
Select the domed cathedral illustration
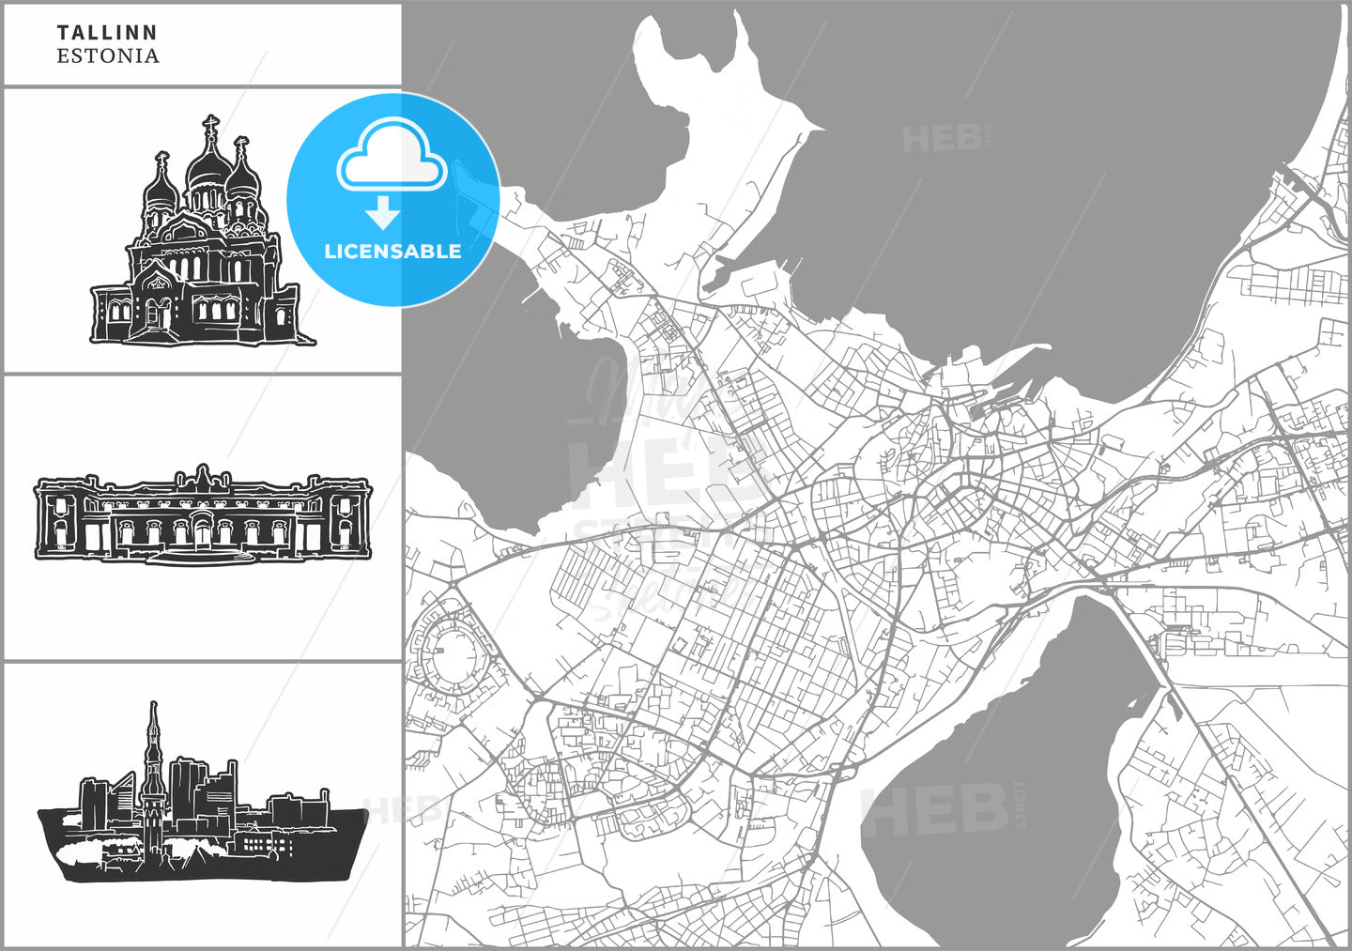[x=201, y=235]
